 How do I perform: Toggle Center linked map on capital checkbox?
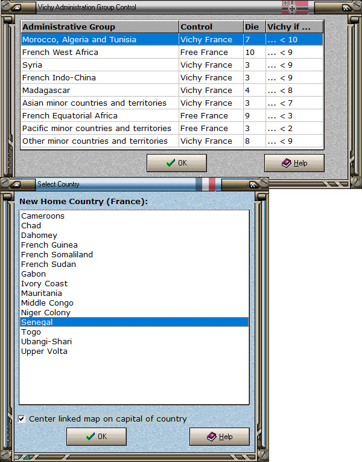(22, 419)
